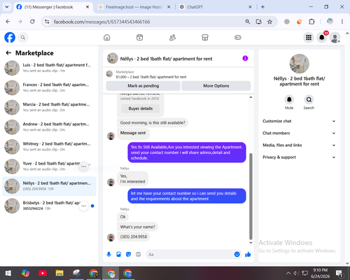Record a voice clip microphone icon
This screenshot has width=350, height=280.
click(x=108, y=254)
